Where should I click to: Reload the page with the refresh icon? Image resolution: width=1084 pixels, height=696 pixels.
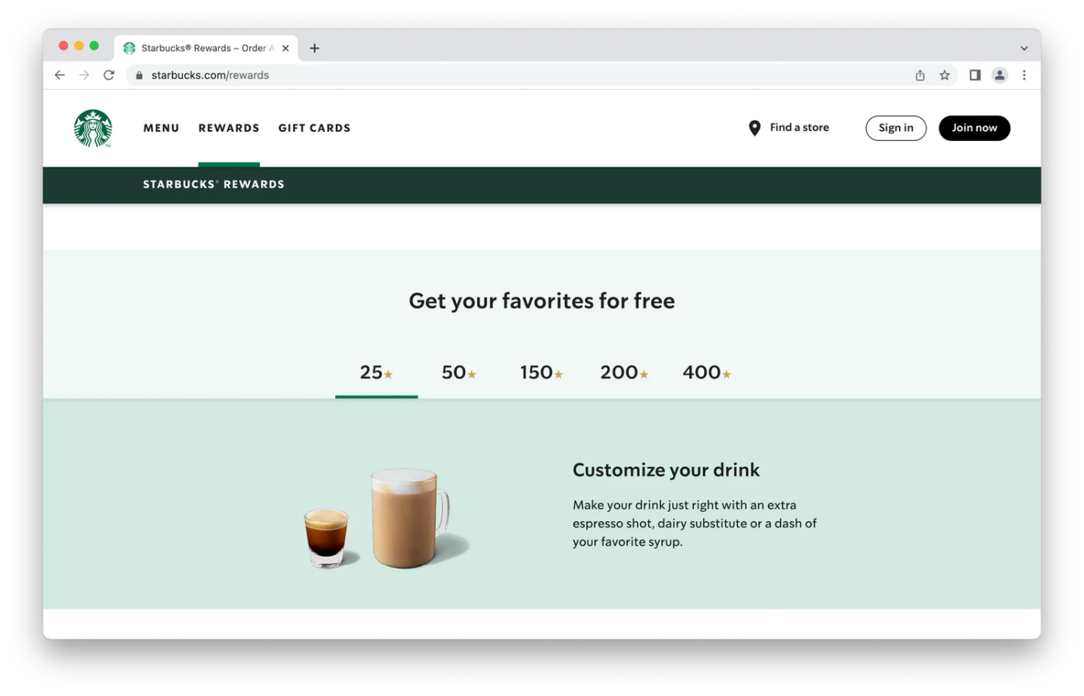(108, 75)
